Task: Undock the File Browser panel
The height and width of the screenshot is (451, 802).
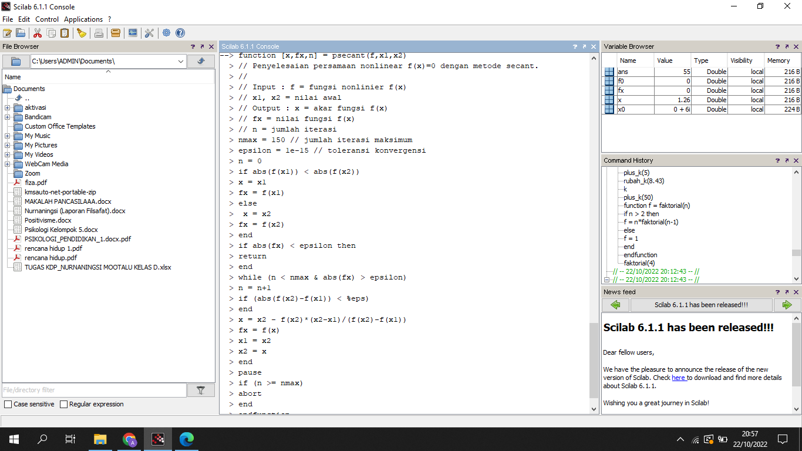Action: click(202, 46)
